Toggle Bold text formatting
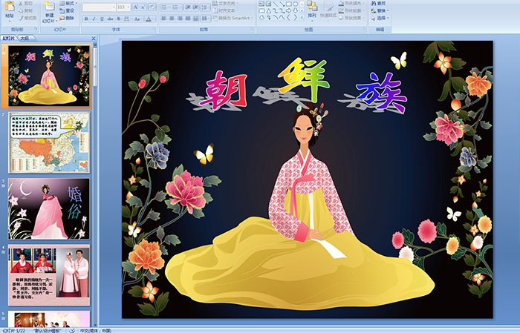 click(85, 18)
